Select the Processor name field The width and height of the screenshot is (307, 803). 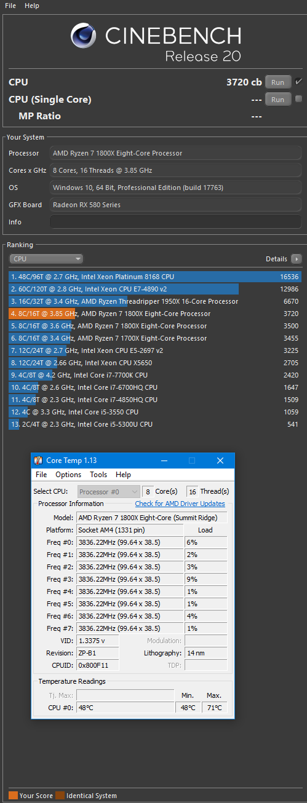[x=175, y=153]
